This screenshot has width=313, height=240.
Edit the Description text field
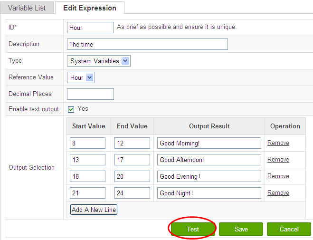click(147, 44)
